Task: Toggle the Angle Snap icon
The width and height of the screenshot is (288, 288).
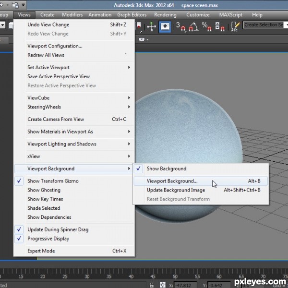Action: [x=194, y=27]
